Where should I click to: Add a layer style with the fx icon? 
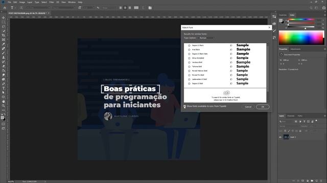click(298, 181)
